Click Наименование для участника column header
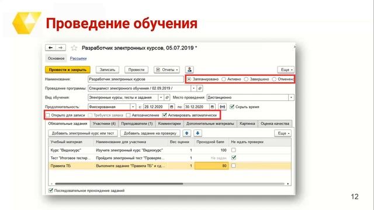 131,142
